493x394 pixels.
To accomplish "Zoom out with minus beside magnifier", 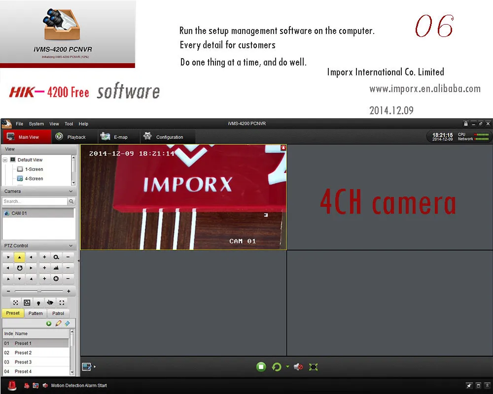I will 68,257.
